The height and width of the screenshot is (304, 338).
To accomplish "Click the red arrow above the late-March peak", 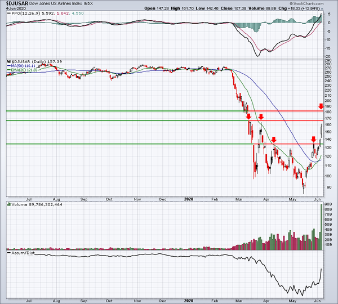I will tap(261, 117).
